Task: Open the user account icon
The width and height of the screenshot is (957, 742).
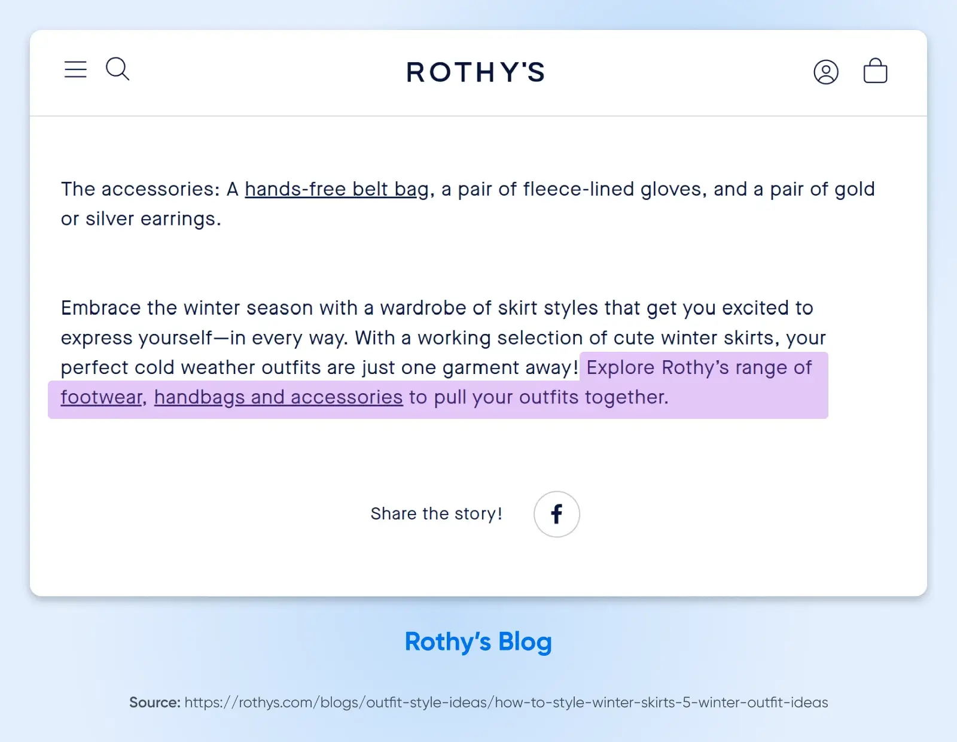Action: [x=826, y=72]
